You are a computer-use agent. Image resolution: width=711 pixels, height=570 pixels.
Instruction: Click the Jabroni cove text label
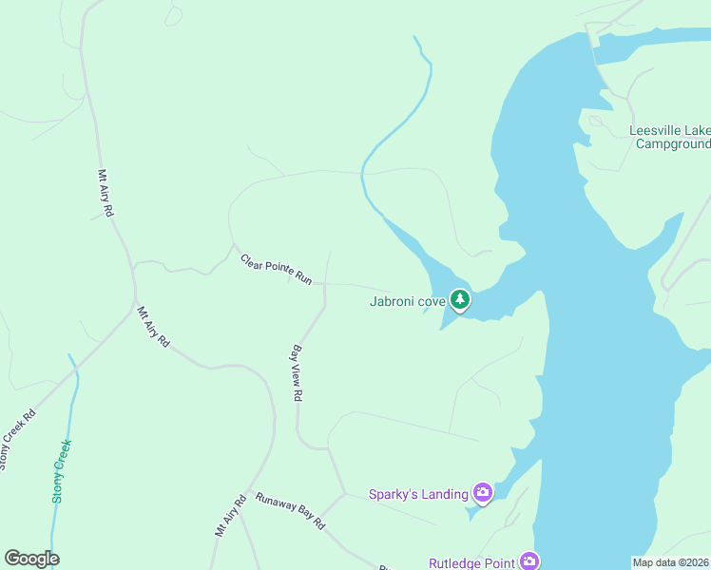pyautogui.click(x=408, y=301)
